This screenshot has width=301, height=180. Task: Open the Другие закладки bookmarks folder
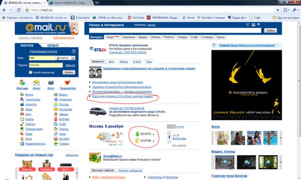pos(286,17)
